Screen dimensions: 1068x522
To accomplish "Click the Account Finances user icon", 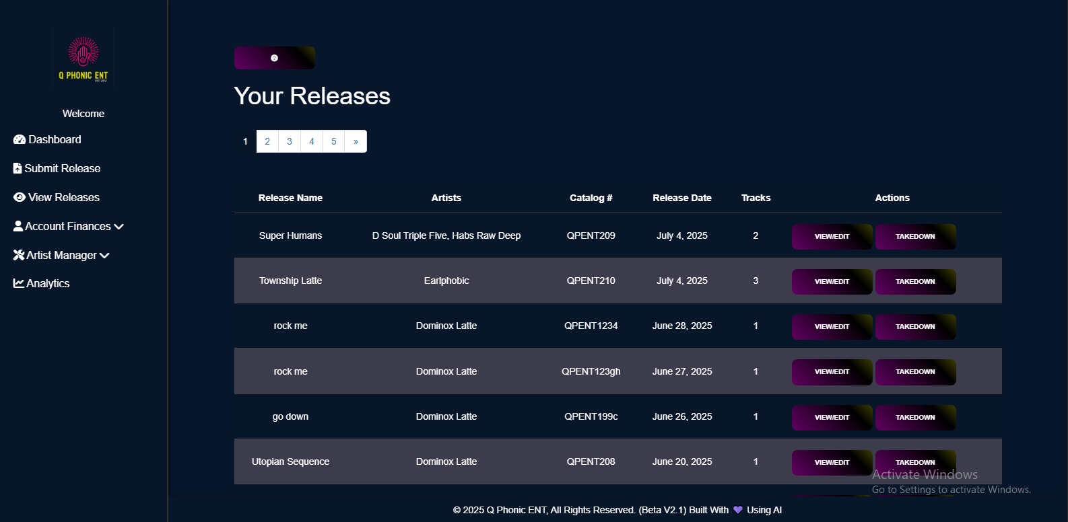I will point(18,226).
